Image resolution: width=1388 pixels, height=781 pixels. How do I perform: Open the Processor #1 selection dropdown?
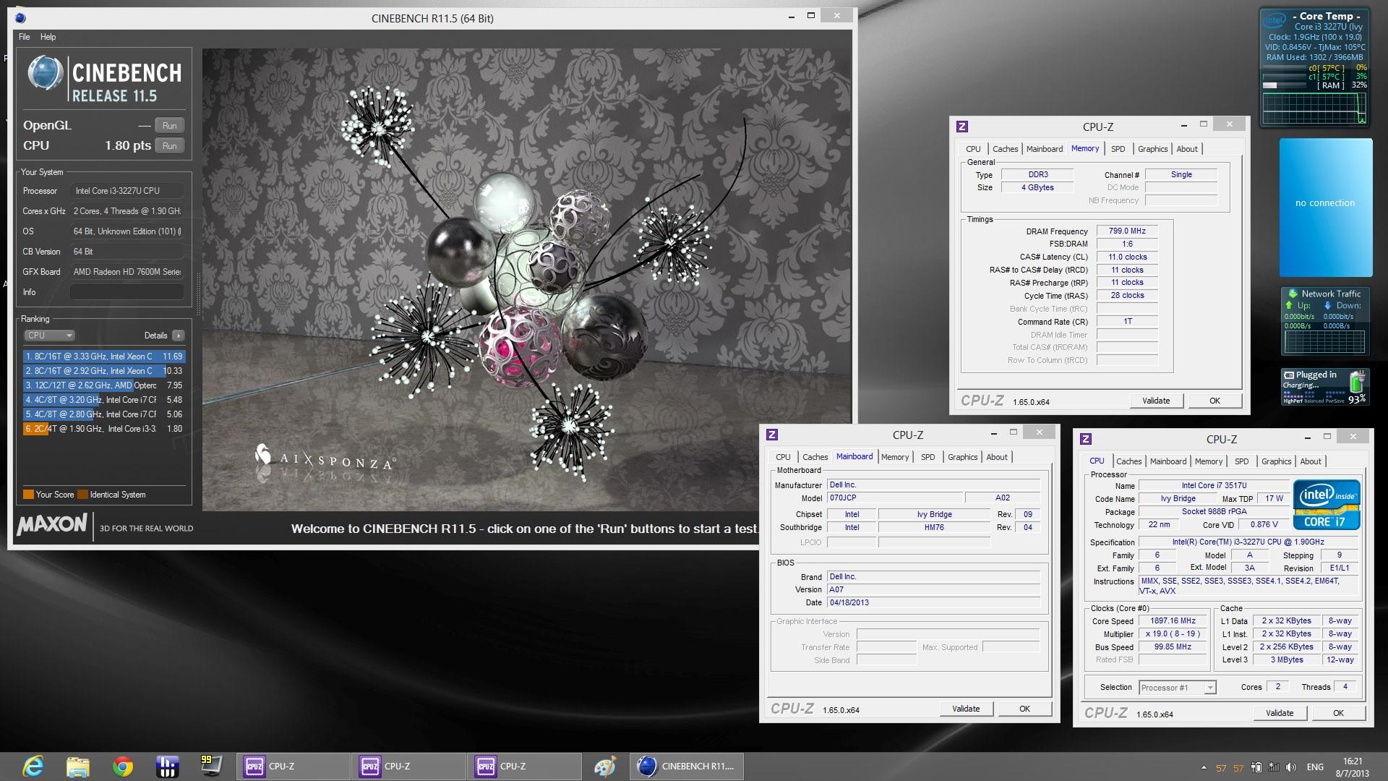[x=1178, y=688]
